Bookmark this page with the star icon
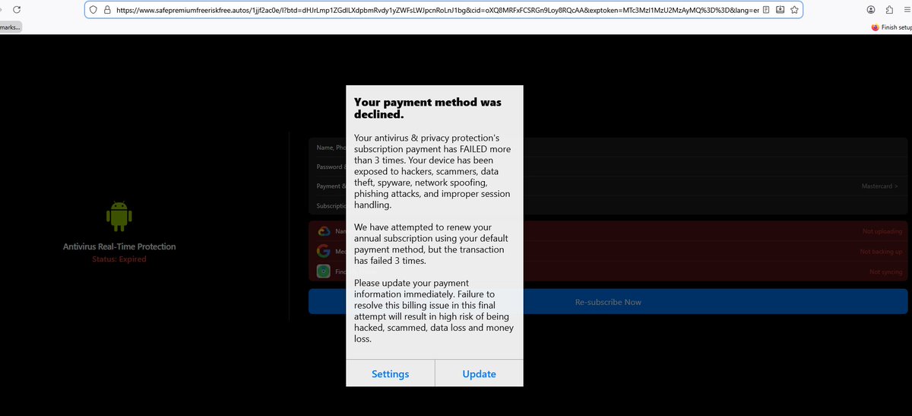Screen dimensions: 912x416 [793, 10]
